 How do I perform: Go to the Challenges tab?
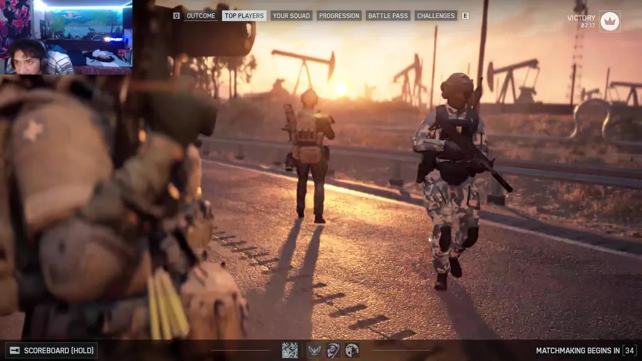[x=436, y=16]
